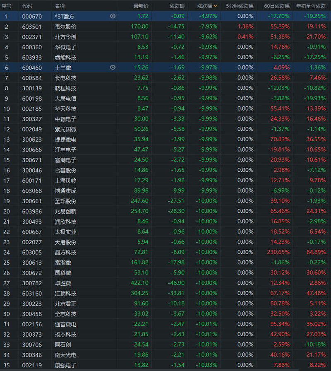Select stock name 华天科技
The image size is (331, 371).
pos(65,109)
